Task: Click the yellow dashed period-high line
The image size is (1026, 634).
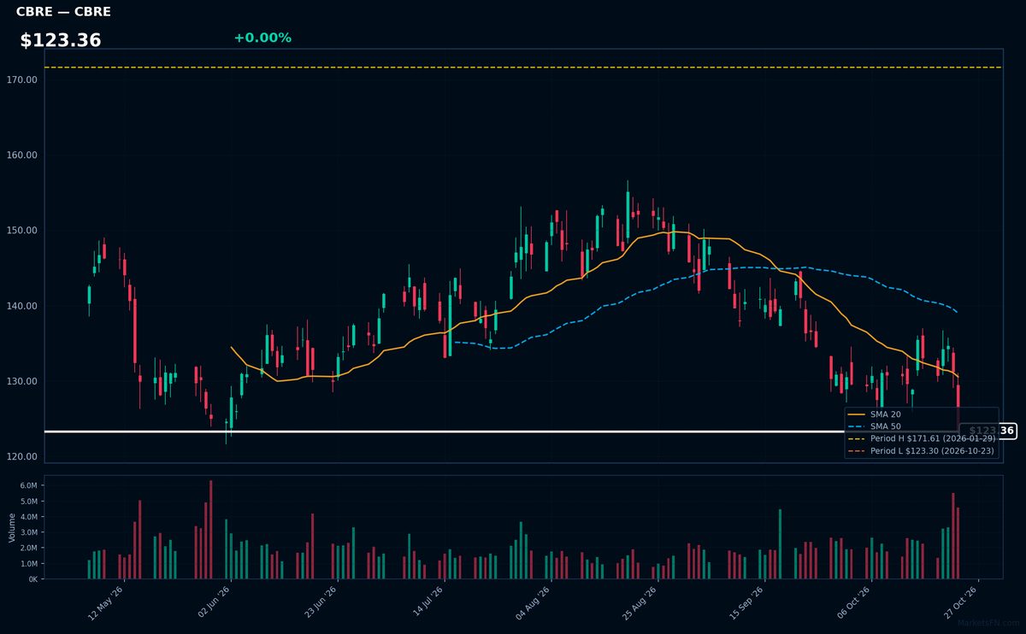Action: (522, 68)
